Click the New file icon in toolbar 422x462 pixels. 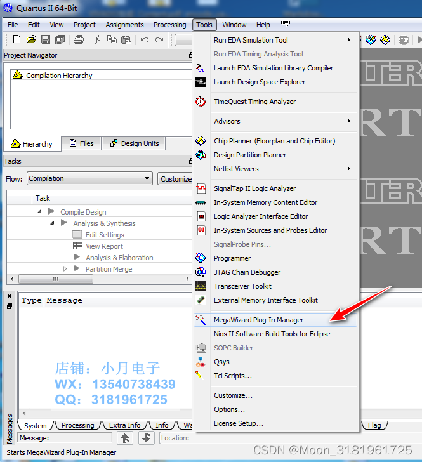(16, 39)
